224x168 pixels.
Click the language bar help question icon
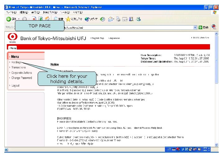click(x=199, y=149)
